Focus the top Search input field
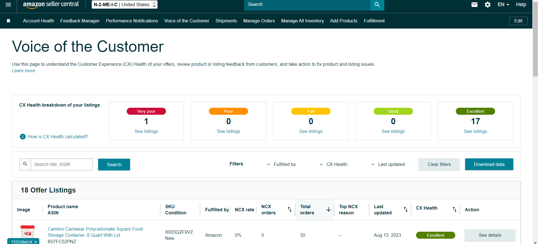Viewport: 538px width, 244px height. coord(307,5)
